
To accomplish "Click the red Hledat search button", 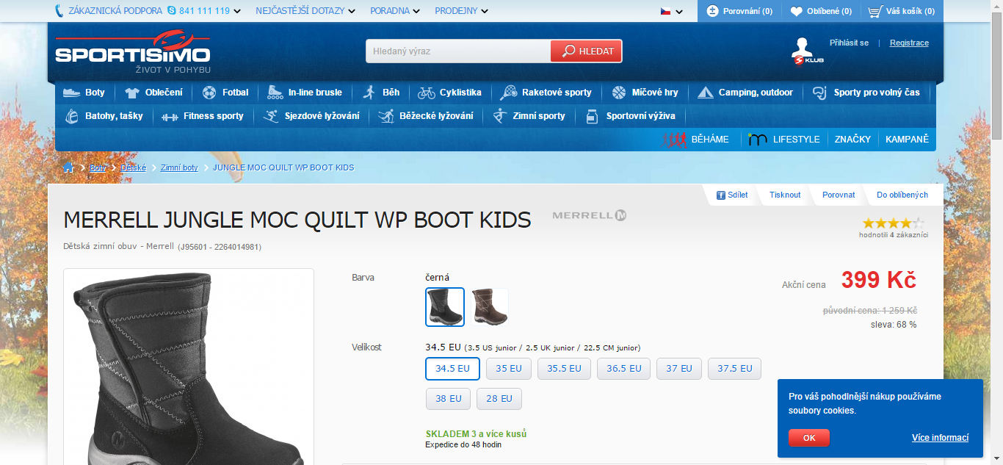I will point(587,51).
